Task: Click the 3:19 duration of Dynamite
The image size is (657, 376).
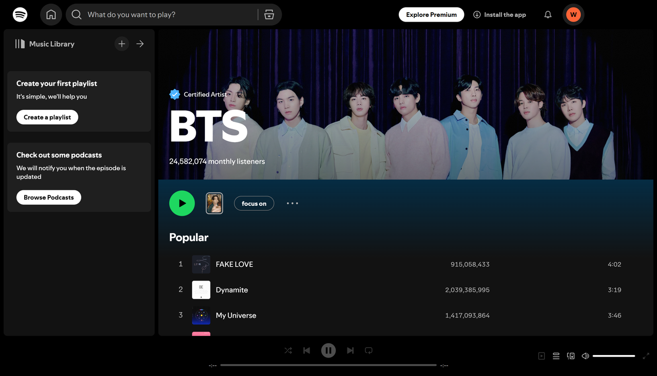Action: [614, 290]
